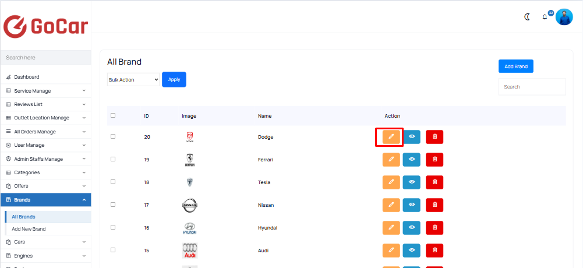Expand the Offers menu

(46, 186)
